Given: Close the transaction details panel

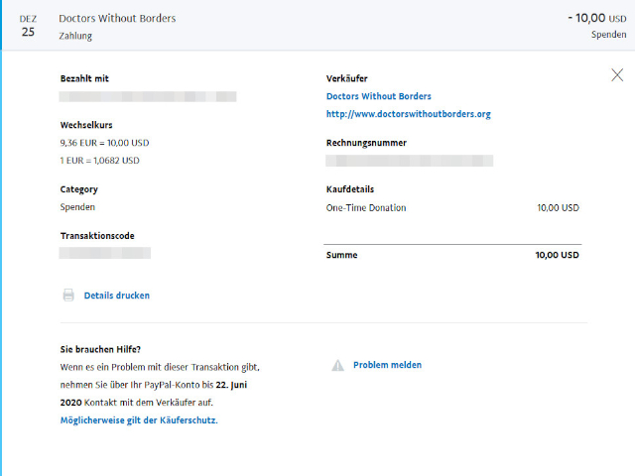Looking at the screenshot, I should [617, 75].
